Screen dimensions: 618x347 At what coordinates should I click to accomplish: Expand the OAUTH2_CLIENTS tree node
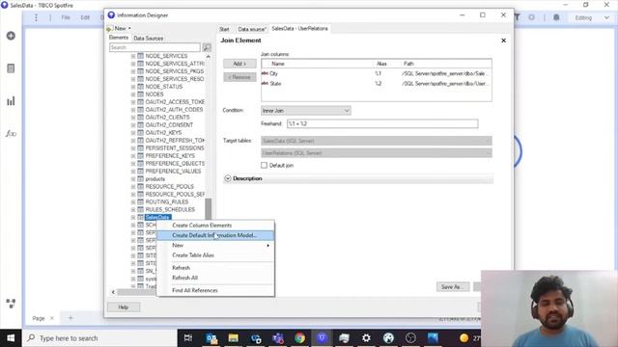(133, 118)
